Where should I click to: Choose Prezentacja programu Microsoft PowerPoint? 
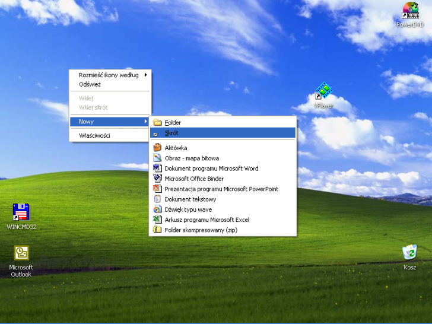point(223,189)
